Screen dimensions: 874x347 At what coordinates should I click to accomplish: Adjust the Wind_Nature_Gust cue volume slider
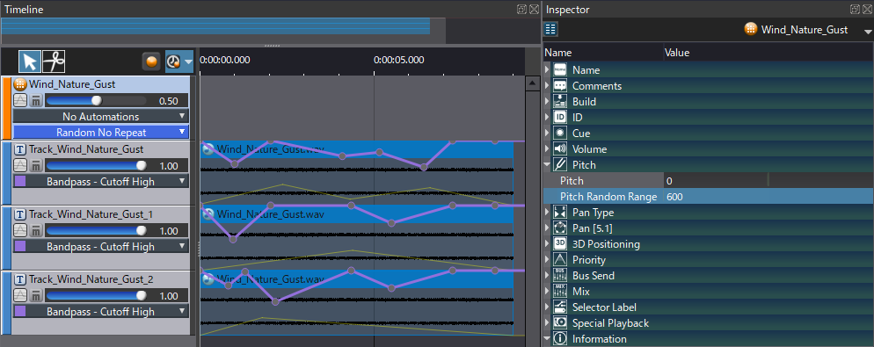pyautogui.click(x=96, y=101)
